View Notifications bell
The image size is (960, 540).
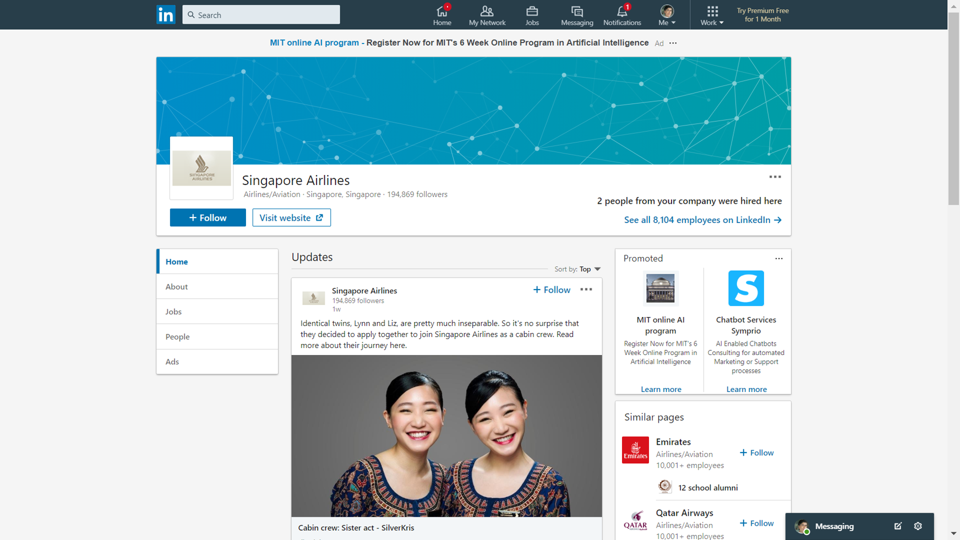coord(622,15)
